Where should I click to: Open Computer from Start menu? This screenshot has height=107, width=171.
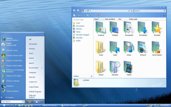[33, 72]
